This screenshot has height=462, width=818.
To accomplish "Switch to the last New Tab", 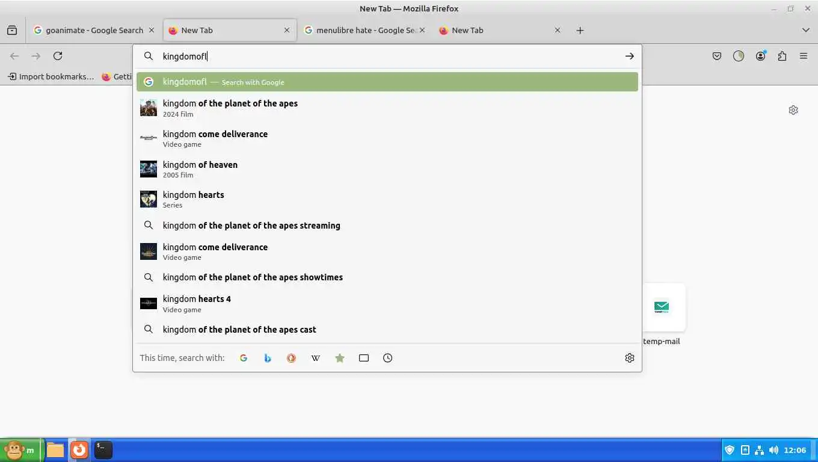I will click(499, 30).
